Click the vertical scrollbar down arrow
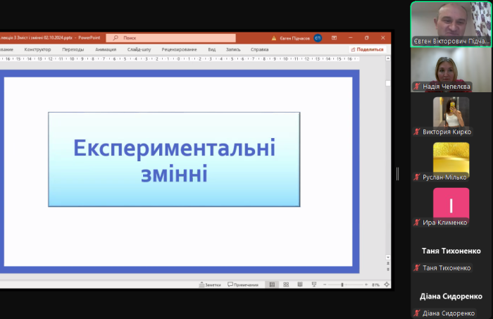 point(388,257)
